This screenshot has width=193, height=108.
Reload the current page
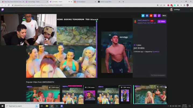coord(9,5)
